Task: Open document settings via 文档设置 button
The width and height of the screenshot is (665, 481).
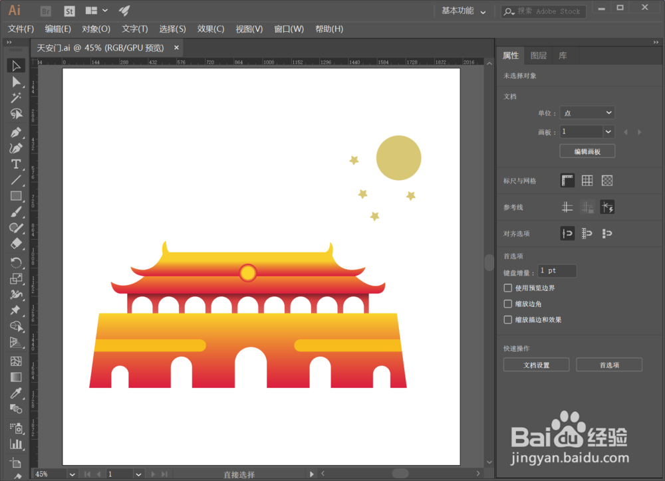Action: 536,364
